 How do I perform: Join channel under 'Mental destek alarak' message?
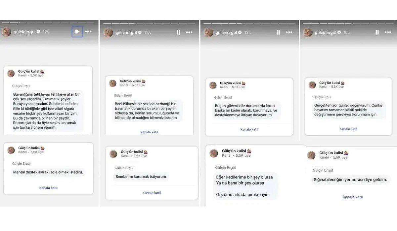click(48, 188)
